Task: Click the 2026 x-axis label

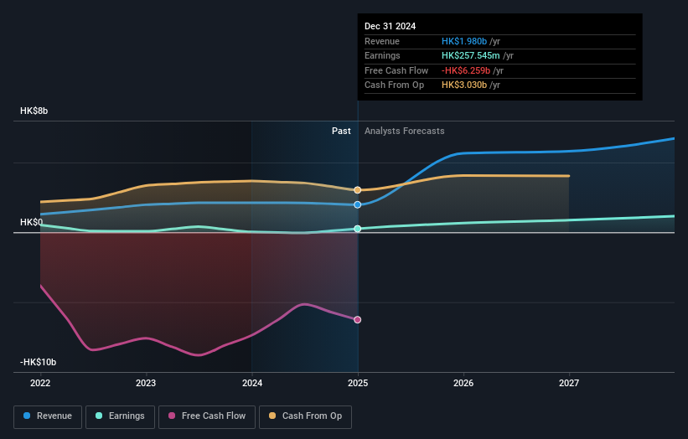Action: pyautogui.click(x=463, y=383)
